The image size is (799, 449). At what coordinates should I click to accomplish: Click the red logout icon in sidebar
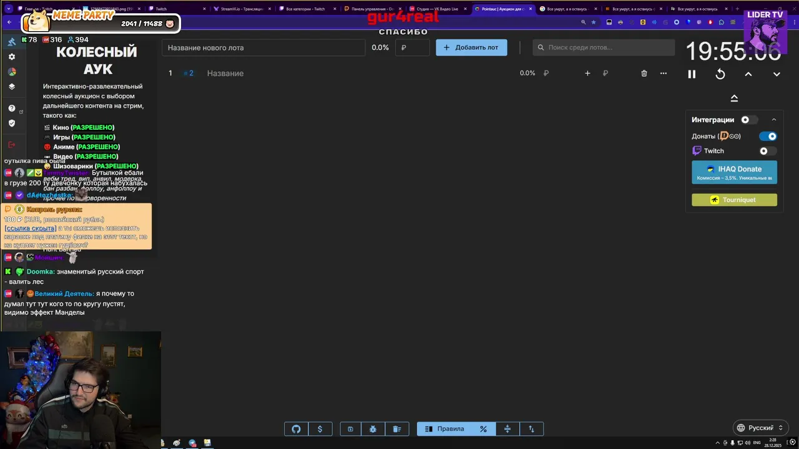point(11,145)
